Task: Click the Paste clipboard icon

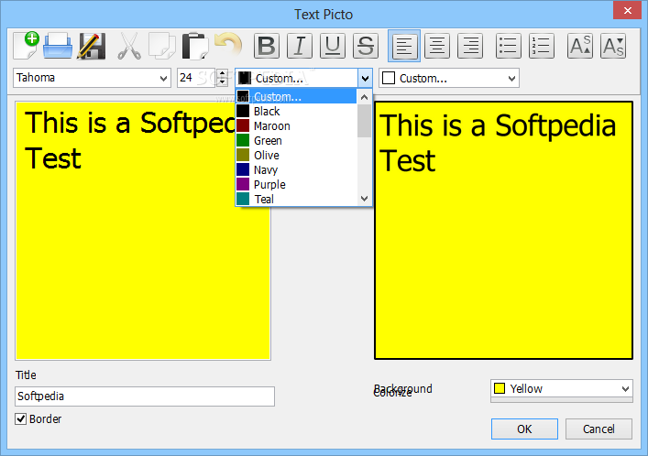Action: [x=195, y=46]
